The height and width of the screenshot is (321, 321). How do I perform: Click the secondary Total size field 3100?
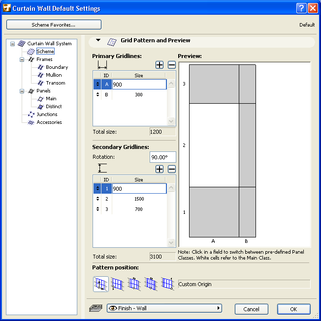[163, 257]
